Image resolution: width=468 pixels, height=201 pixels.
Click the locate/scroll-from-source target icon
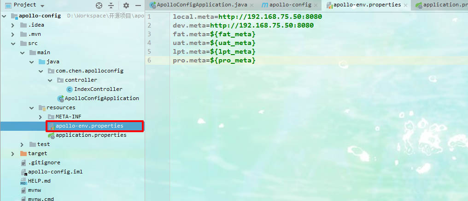click(99, 6)
